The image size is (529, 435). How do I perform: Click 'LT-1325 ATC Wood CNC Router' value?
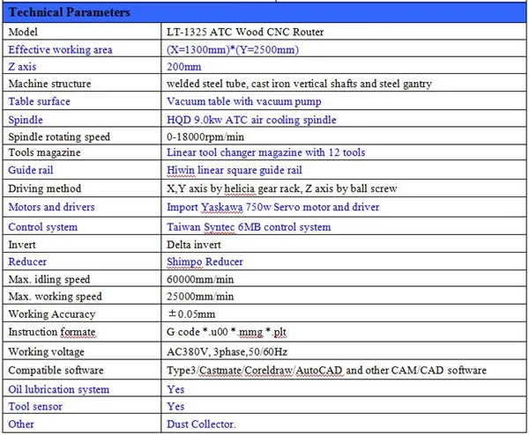pyautogui.click(x=245, y=32)
